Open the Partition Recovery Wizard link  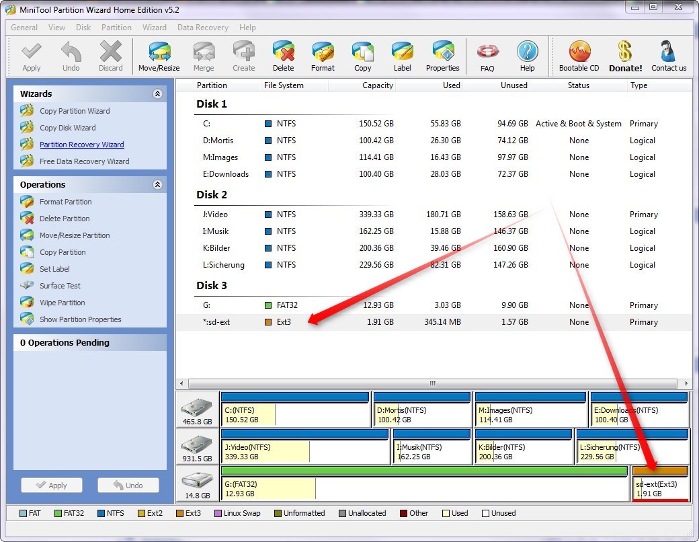pyautogui.click(x=82, y=145)
